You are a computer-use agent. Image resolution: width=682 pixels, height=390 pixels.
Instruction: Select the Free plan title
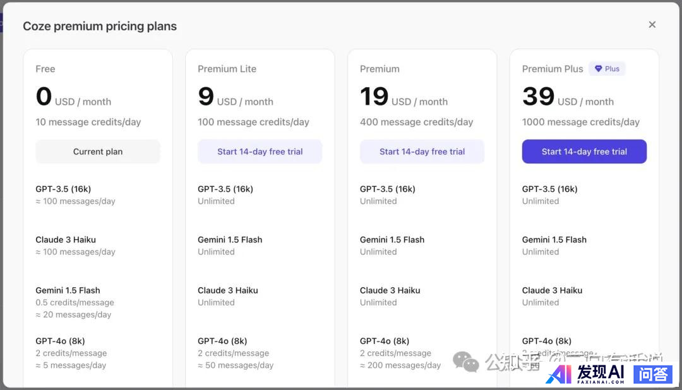coord(45,69)
